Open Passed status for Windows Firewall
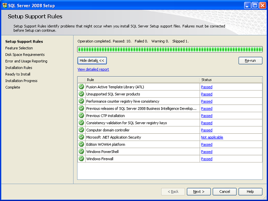268x201 pixels. (x=206, y=159)
